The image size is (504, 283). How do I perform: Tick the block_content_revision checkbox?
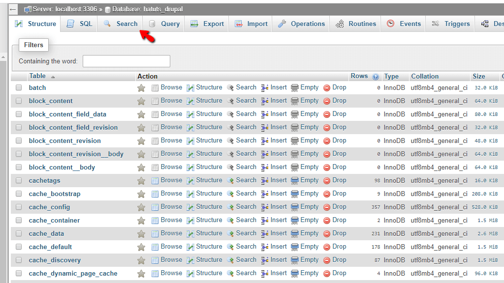19,141
